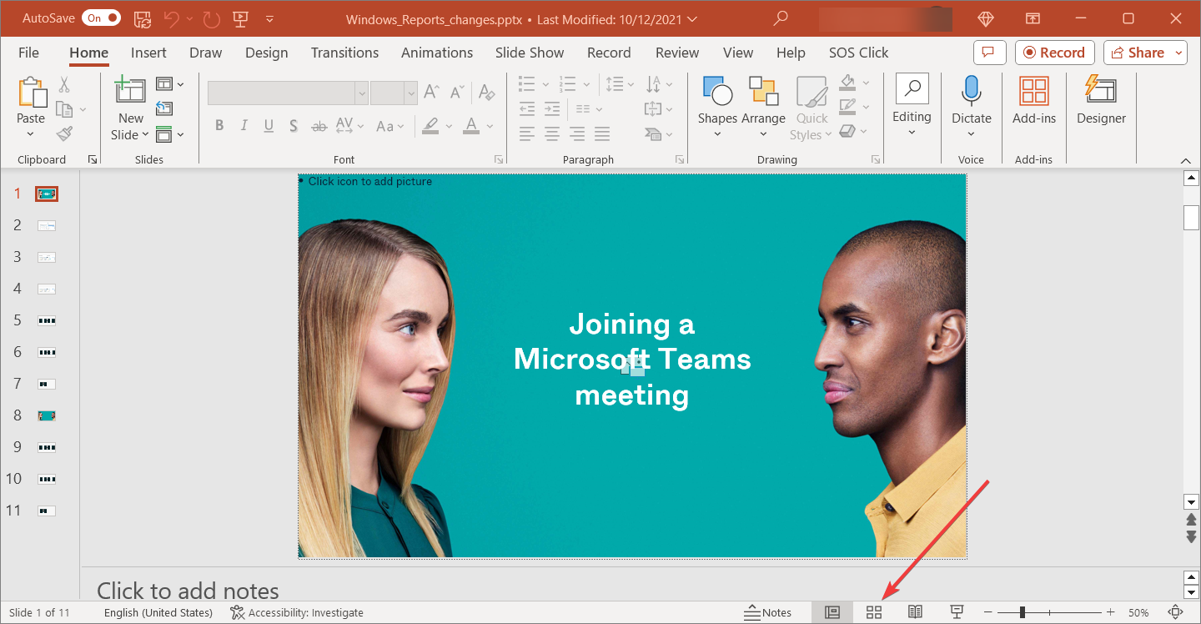Click the Redo icon in title bar
Viewport: 1201px width, 624px height.
pyautogui.click(x=211, y=18)
